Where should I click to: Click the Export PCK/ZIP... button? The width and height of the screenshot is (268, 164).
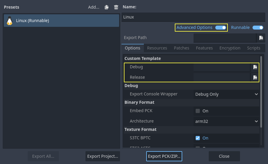(164, 156)
